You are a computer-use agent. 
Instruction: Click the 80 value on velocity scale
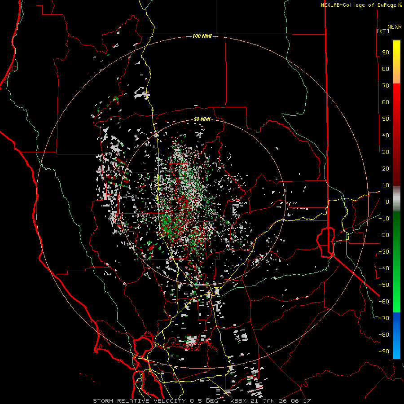point(386,69)
